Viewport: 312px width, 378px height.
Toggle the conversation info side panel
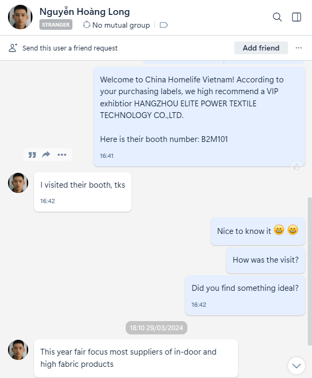[297, 17]
